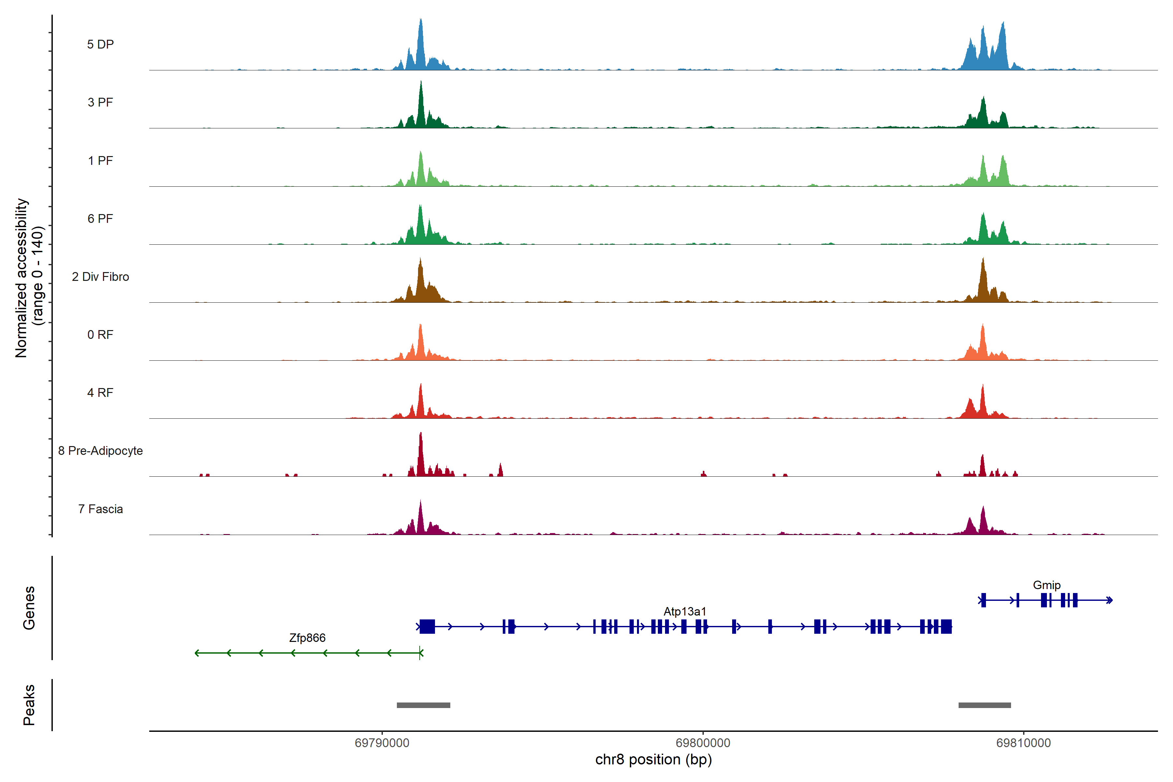Click the 69810000 axis tick label
Screen dimensions: 1173x782
(x=1023, y=743)
